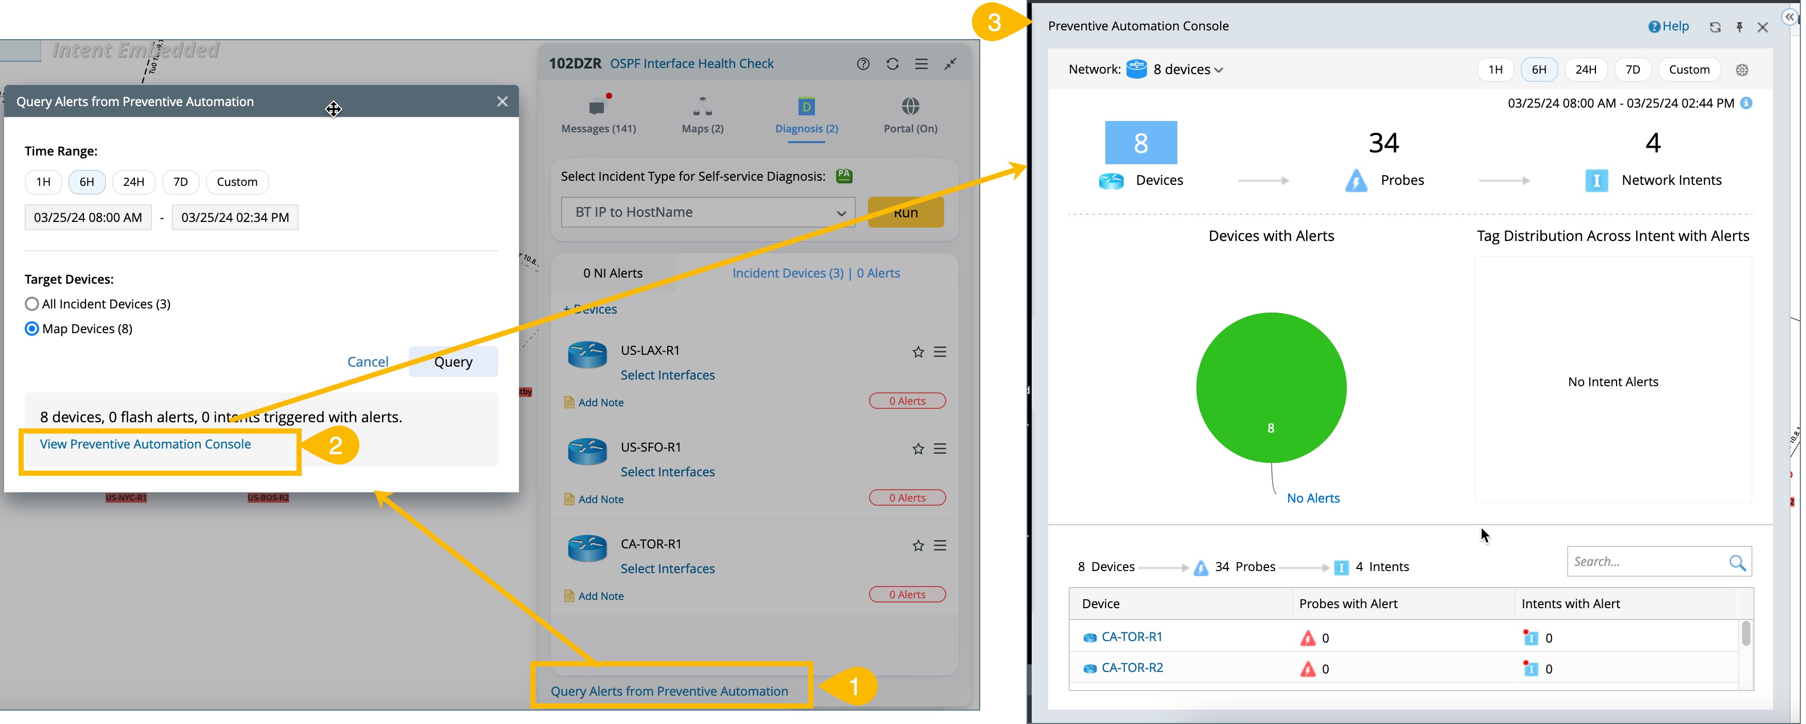Screen dimensions: 1806x724
Task: Select Map Devices radio option
Action: (31, 329)
